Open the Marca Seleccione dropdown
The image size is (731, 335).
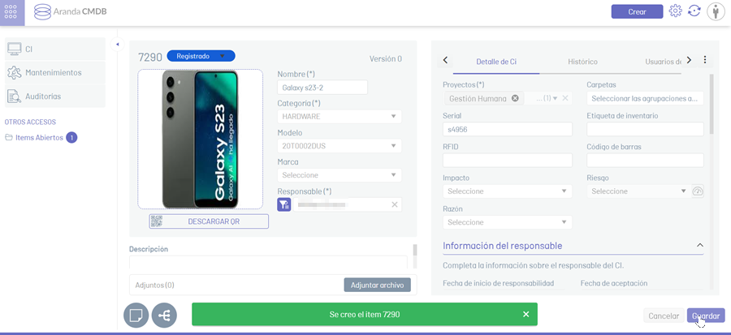click(340, 175)
